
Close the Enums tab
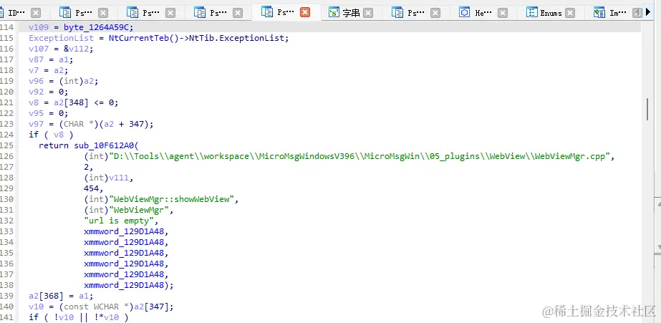pyautogui.click(x=570, y=13)
